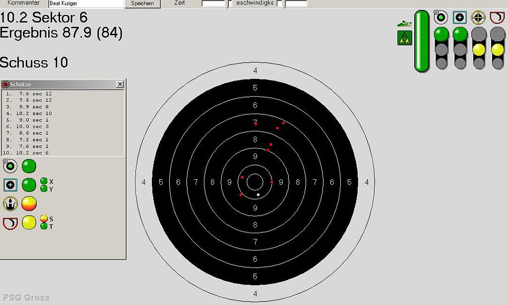Click the hands hold icon in Schütze panel
Viewport: 508px width, 305px height.
(x=10, y=204)
